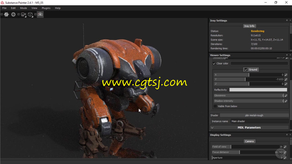Image resolution: width=292 pixels, height=164 pixels.
Task: Click the Ground X position slider
Action: coord(249,75)
